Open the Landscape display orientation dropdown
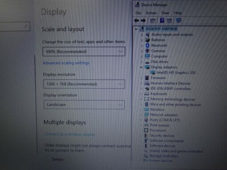This screenshot has width=227, height=170. click(84, 105)
